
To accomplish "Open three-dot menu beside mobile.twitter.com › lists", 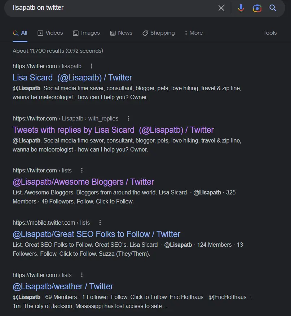I will (100, 223).
